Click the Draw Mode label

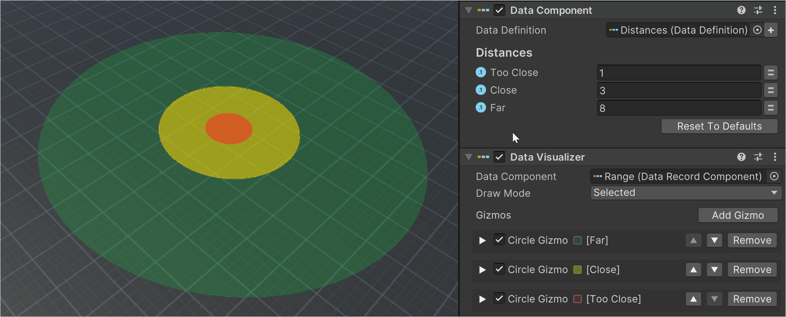pos(503,193)
